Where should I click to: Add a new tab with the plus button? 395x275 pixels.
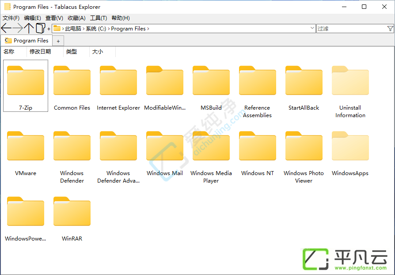[x=58, y=41]
